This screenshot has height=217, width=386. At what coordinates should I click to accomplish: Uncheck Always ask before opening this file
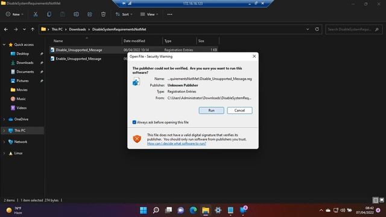134,122
